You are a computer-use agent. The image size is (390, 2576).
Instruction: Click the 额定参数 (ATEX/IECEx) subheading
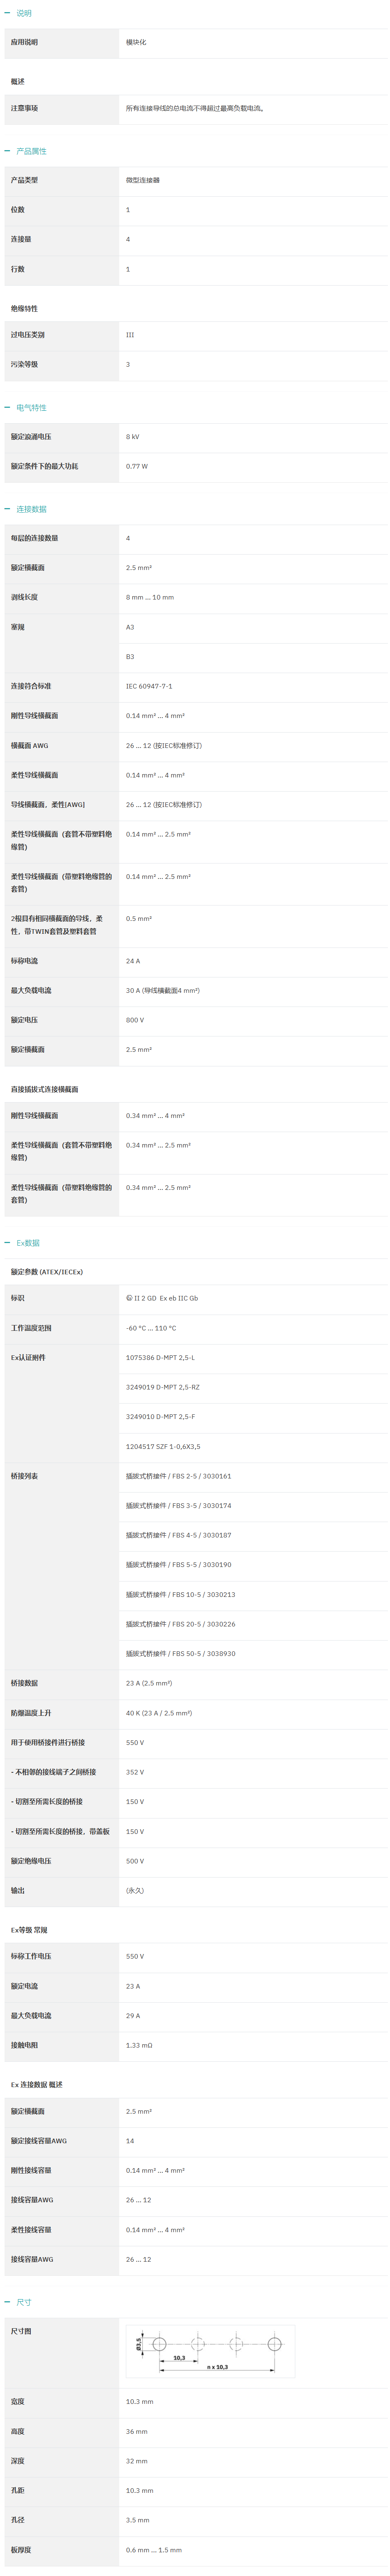click(47, 1272)
